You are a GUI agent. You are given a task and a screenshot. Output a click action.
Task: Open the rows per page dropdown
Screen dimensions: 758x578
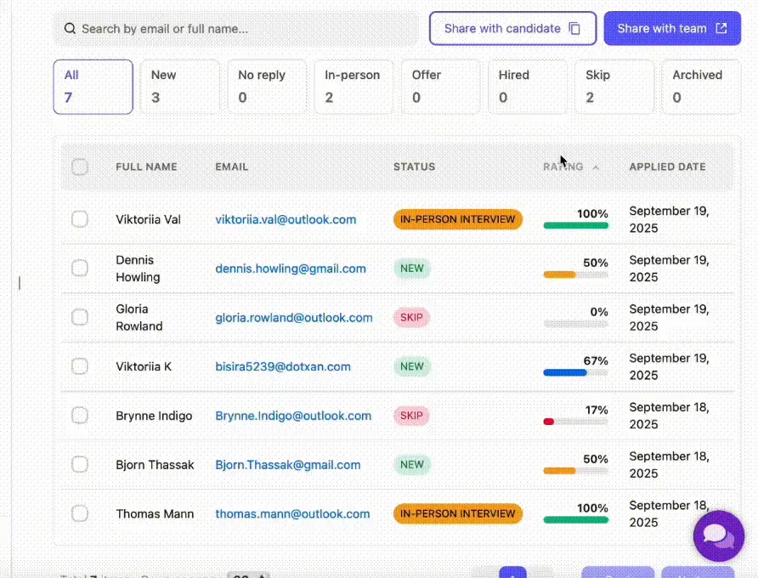click(x=247, y=574)
